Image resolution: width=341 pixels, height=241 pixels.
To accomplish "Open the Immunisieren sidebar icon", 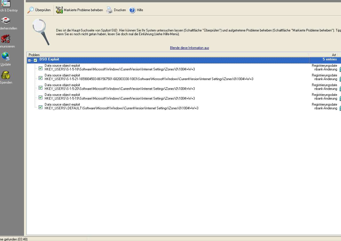I will [x=5, y=39].
